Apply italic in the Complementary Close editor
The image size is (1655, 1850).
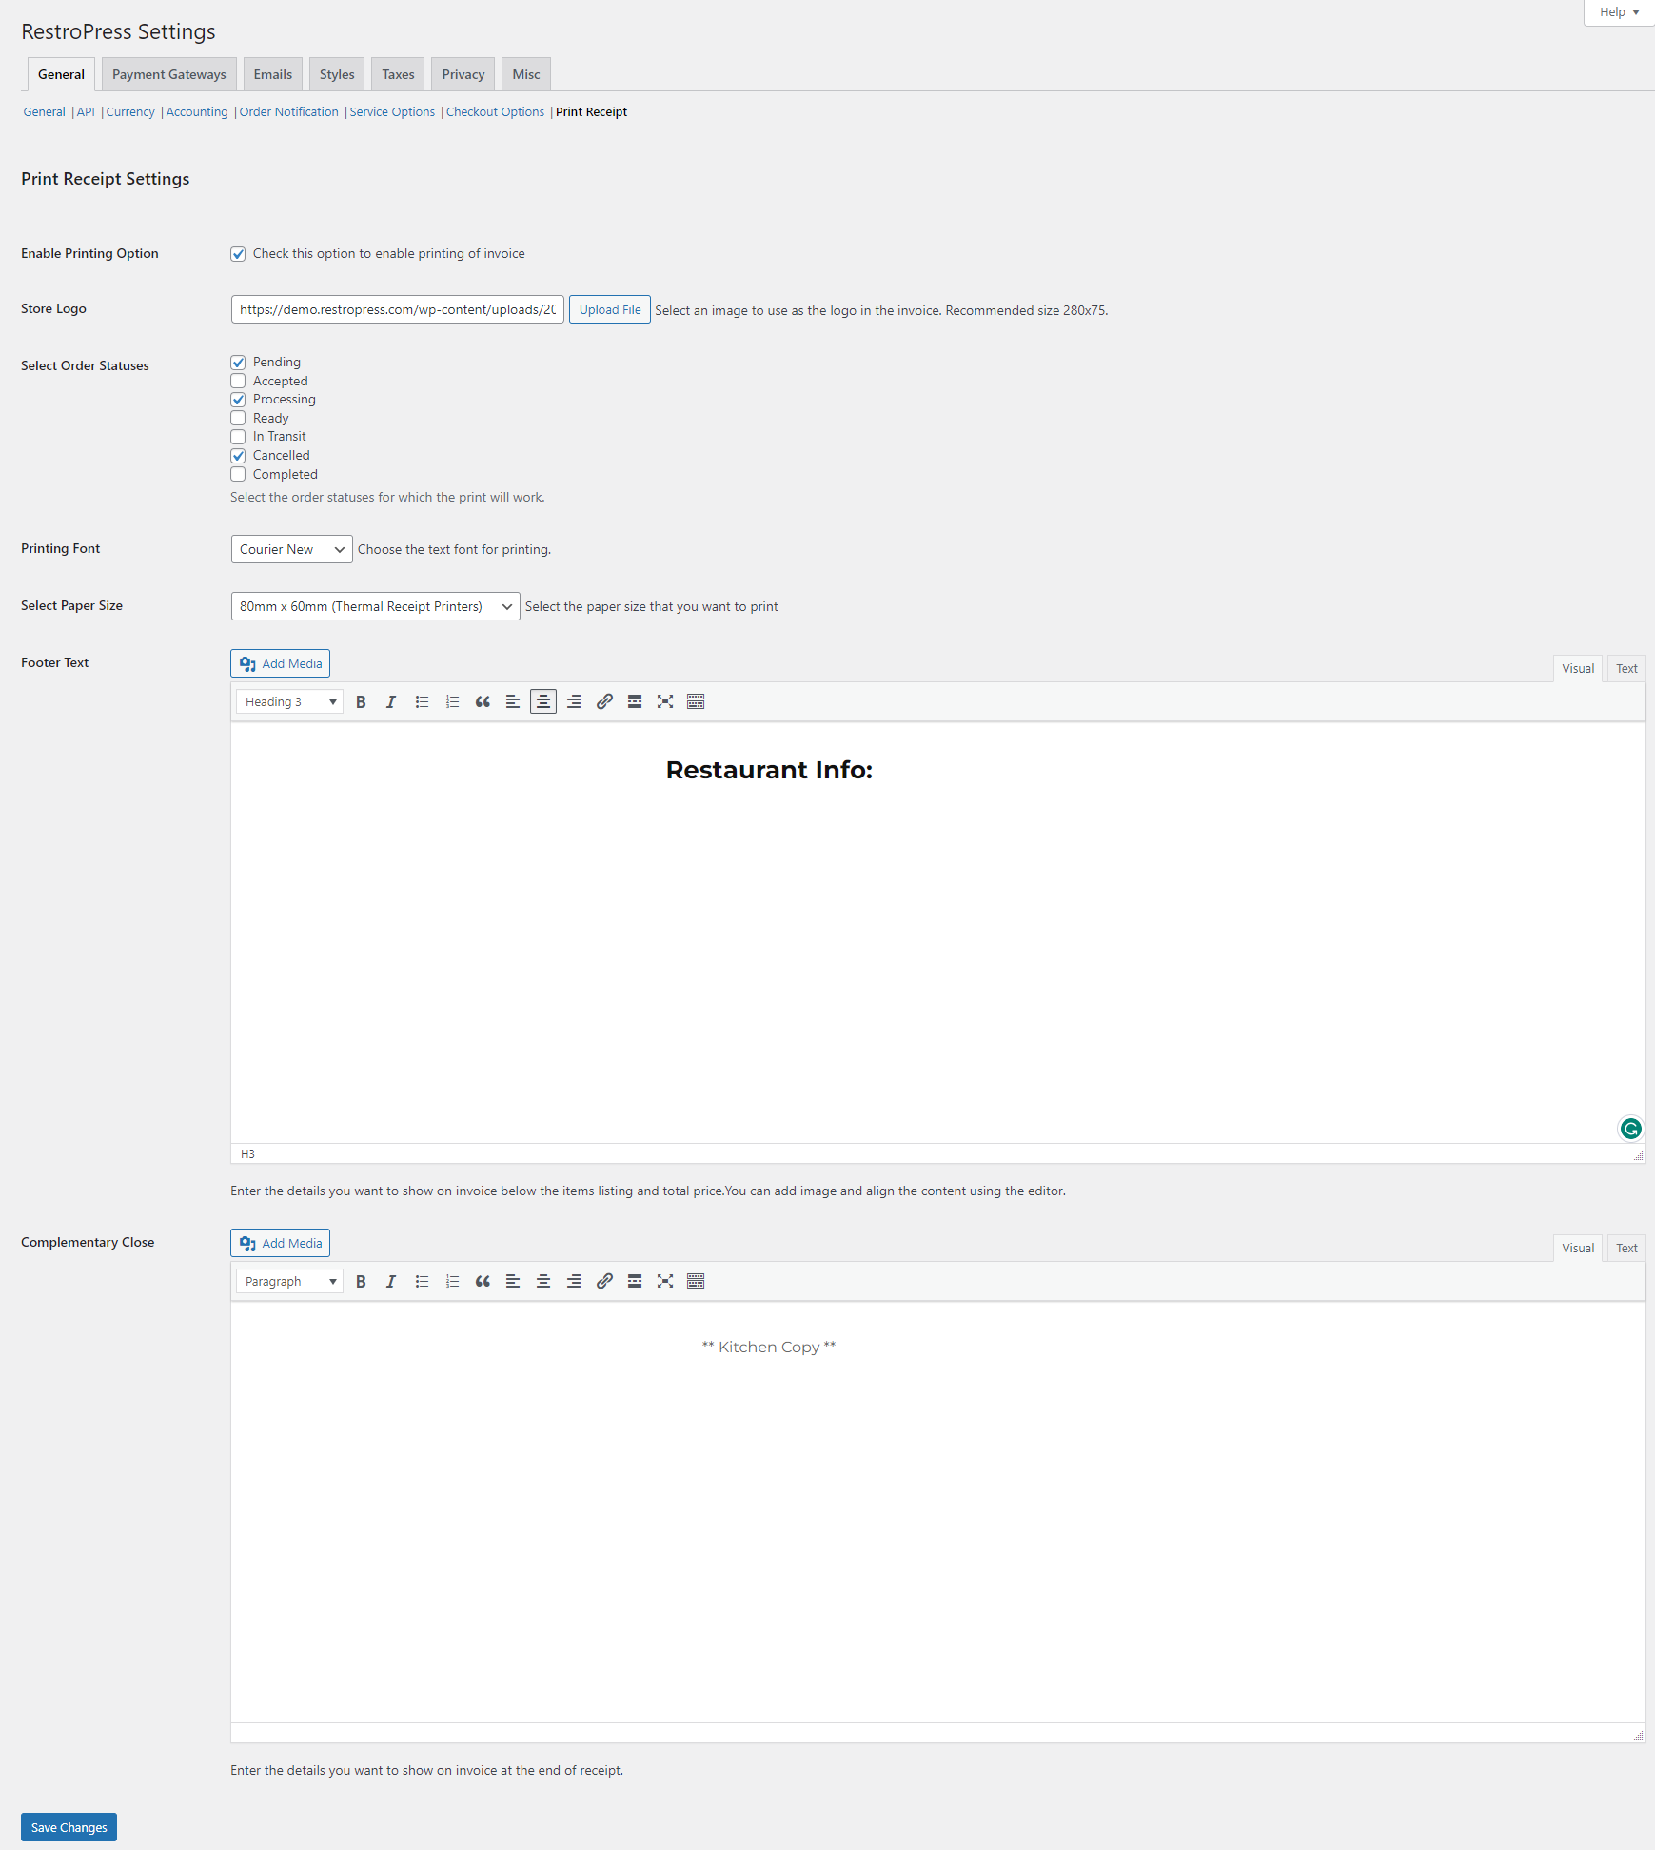(390, 1281)
